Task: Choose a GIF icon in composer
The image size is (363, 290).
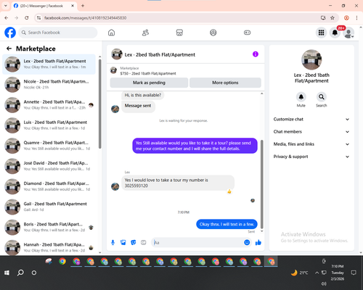Action: 144,242
